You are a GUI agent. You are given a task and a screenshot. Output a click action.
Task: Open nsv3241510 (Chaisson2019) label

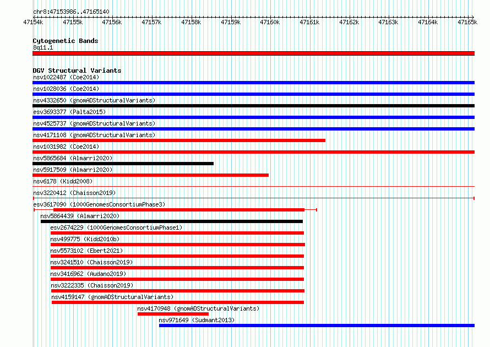tap(91, 262)
